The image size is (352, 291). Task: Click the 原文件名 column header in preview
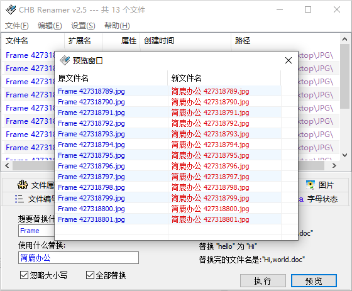(111, 78)
